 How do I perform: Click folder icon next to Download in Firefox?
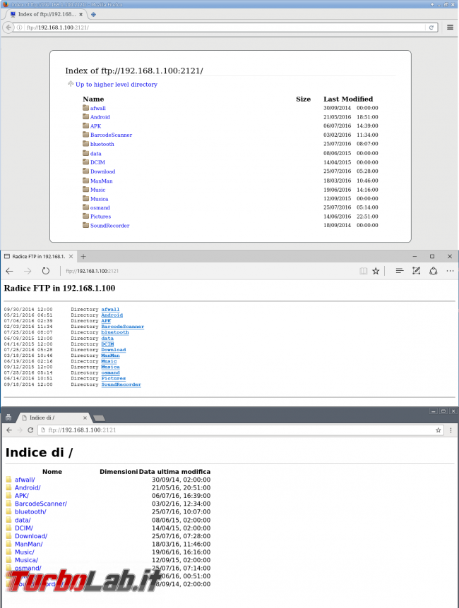(x=86, y=171)
